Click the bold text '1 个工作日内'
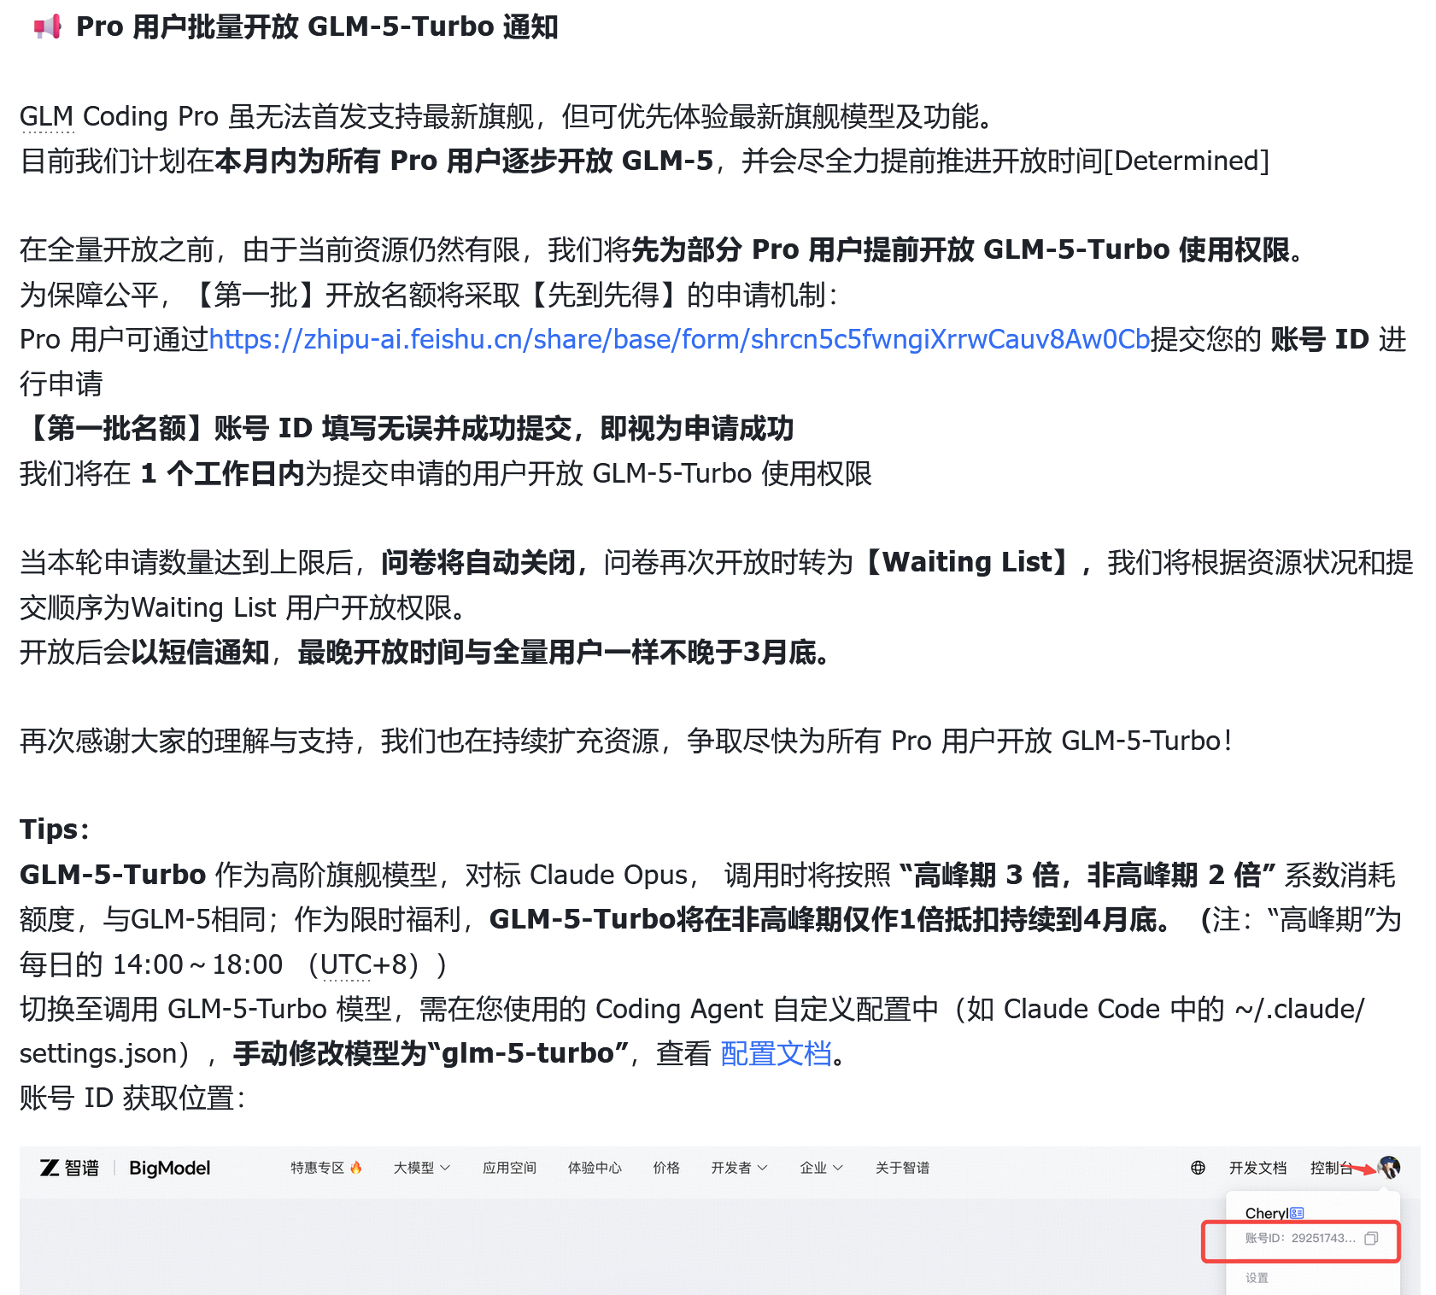Image resolution: width=1436 pixels, height=1295 pixels. point(222,473)
